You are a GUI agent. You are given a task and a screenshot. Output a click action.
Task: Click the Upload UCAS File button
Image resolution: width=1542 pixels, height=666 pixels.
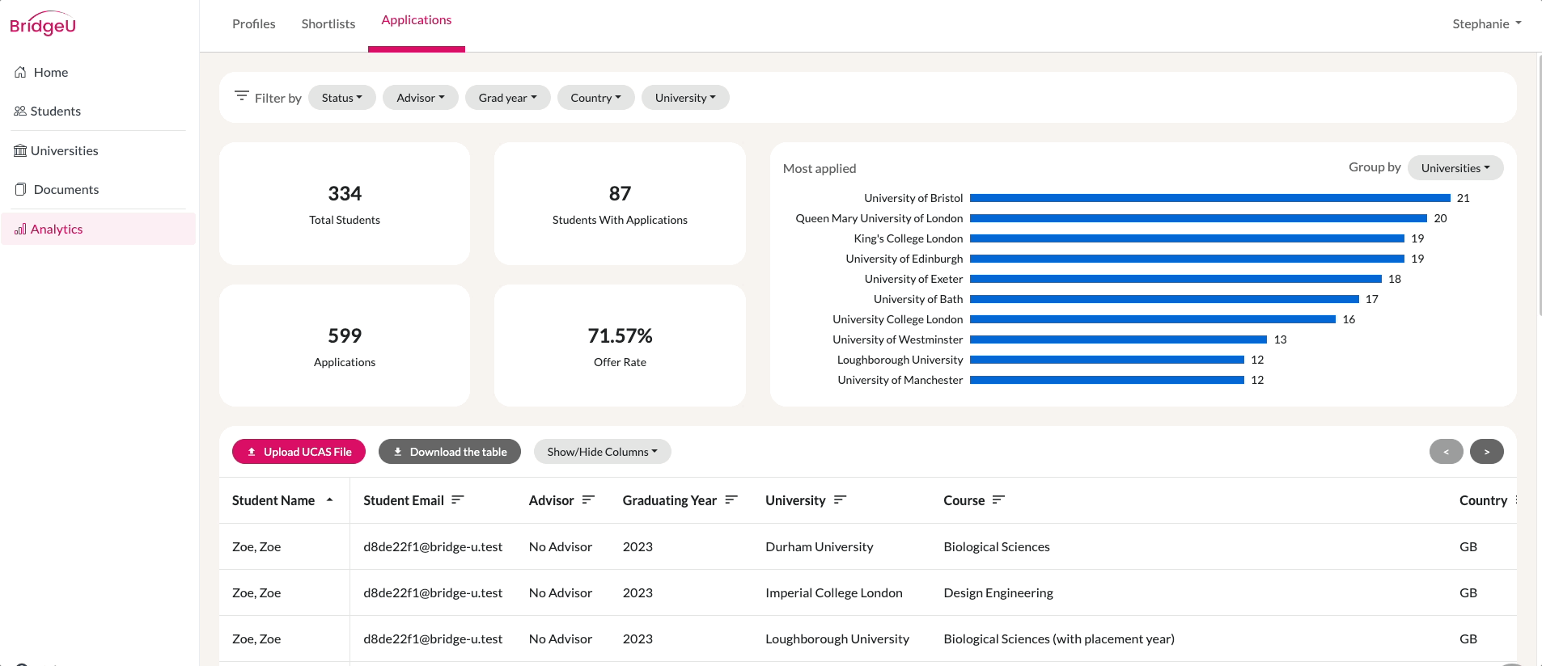point(299,452)
